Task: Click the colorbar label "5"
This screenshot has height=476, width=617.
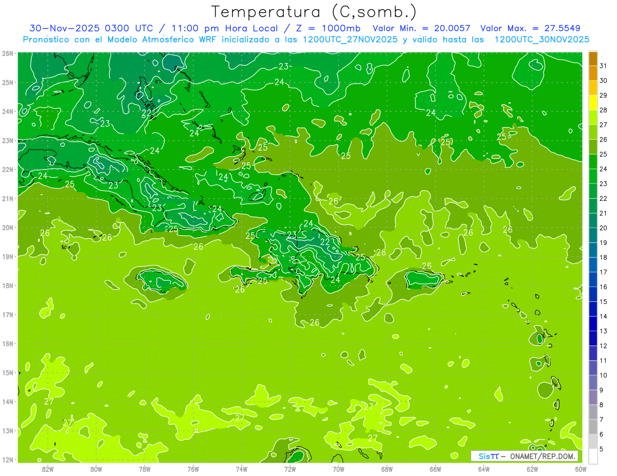Action: [602, 450]
